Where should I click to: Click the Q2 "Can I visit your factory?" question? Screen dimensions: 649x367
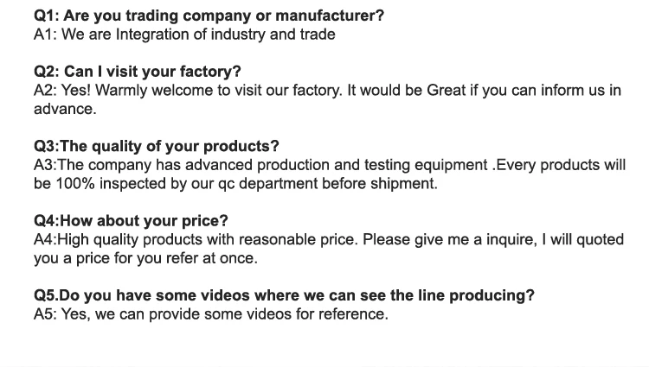138,72
